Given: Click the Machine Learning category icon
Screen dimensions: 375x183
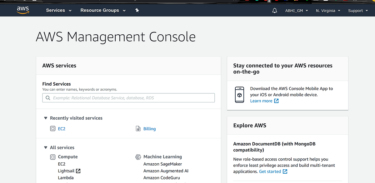Looking at the screenshot, I should 138,156.
